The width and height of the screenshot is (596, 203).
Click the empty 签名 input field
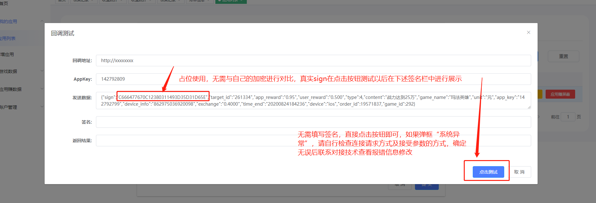(x=313, y=122)
